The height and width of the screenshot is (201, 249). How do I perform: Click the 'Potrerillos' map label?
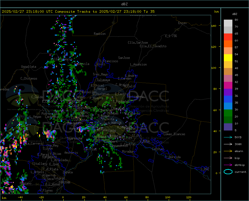click(x=51, y=114)
